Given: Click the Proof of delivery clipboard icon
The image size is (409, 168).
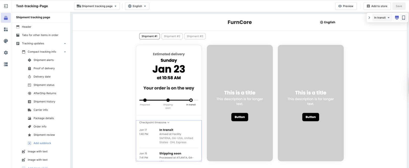Looking at the screenshot, I should (x=29, y=68).
